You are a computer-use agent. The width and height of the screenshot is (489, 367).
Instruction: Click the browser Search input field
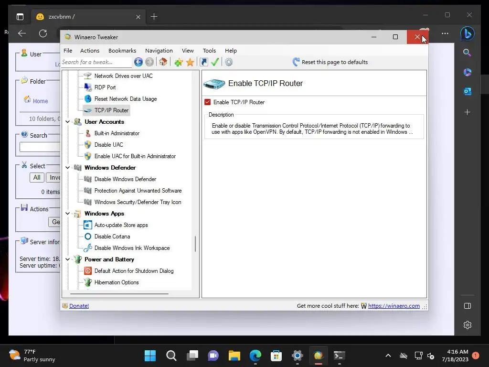click(40, 147)
